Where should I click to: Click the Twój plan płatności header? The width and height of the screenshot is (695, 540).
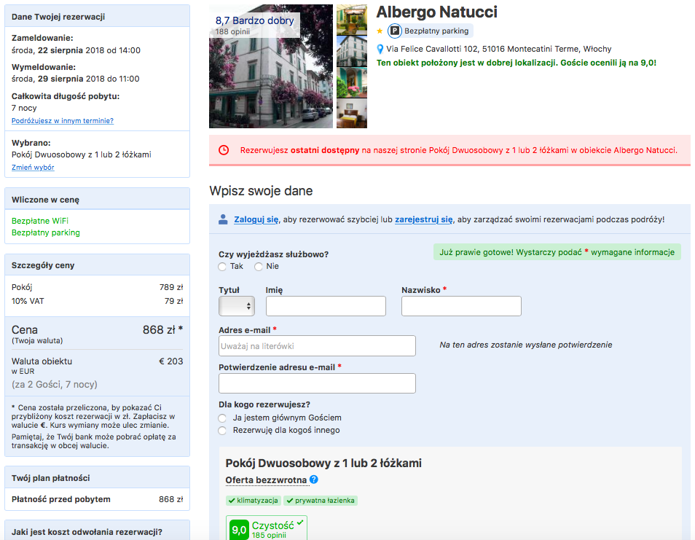tap(97, 478)
